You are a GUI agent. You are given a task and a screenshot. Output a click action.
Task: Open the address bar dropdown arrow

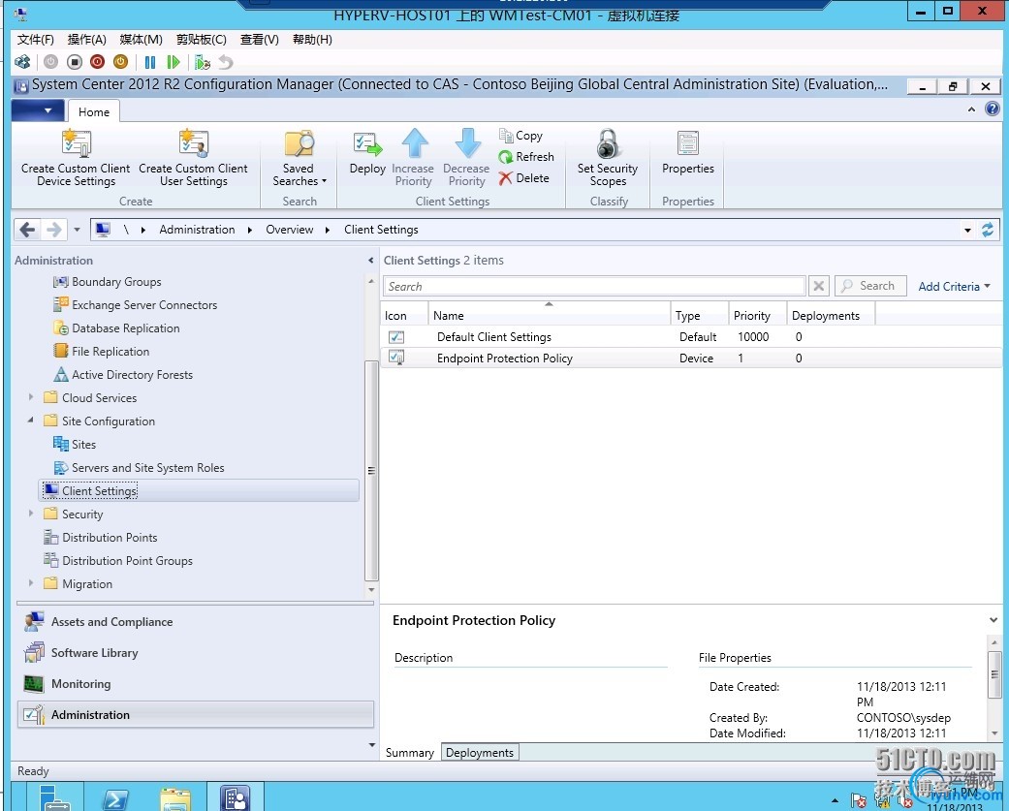pyautogui.click(x=967, y=231)
